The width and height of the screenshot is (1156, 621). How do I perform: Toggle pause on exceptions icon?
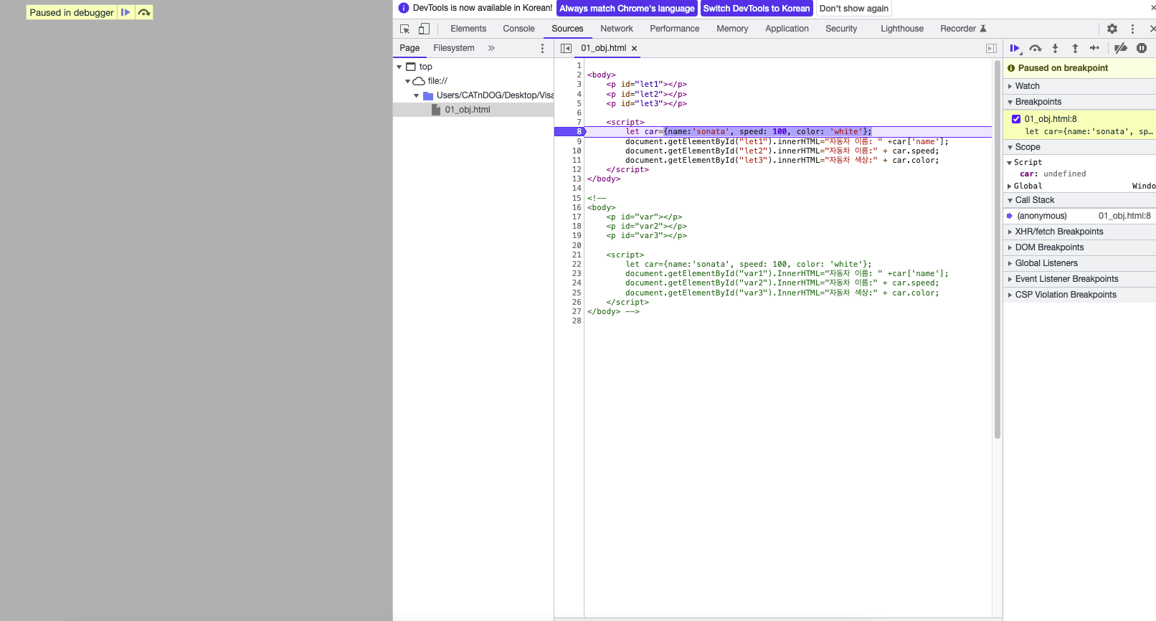coord(1142,48)
